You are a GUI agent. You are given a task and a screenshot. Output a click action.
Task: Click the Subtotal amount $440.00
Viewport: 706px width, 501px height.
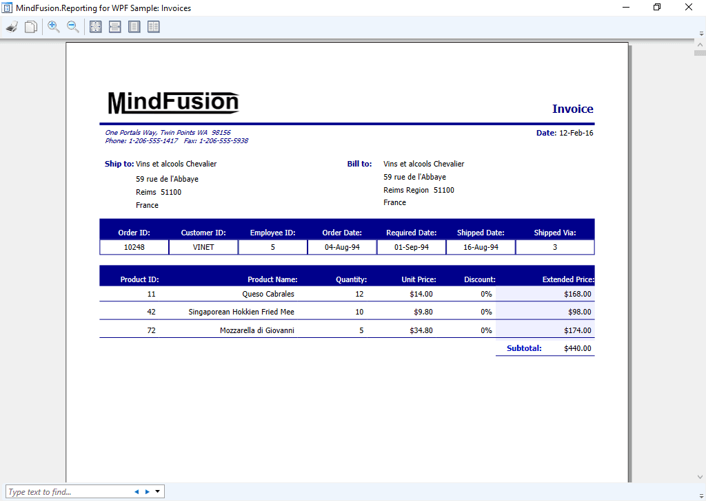578,348
